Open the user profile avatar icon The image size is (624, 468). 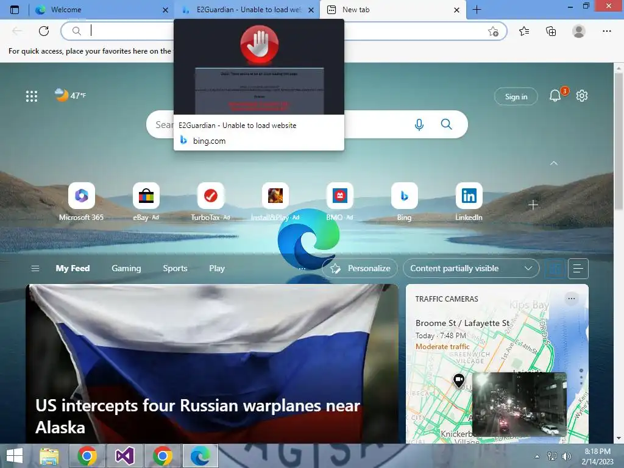[x=579, y=31]
